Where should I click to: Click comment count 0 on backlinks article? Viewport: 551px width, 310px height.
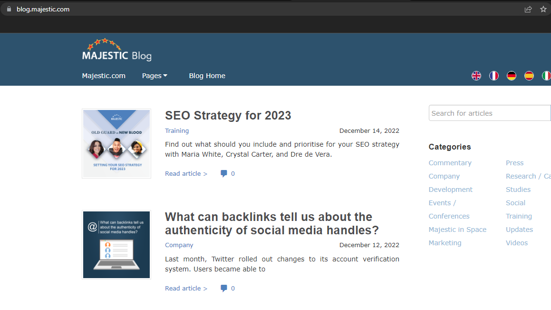[232, 288]
